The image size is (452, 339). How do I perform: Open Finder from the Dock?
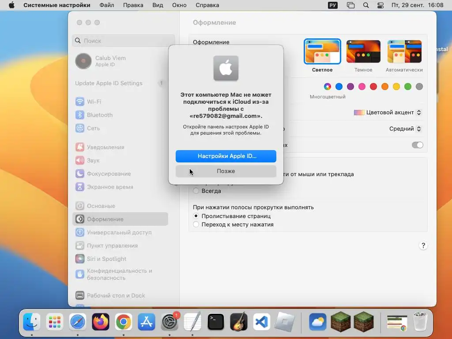[x=31, y=322]
